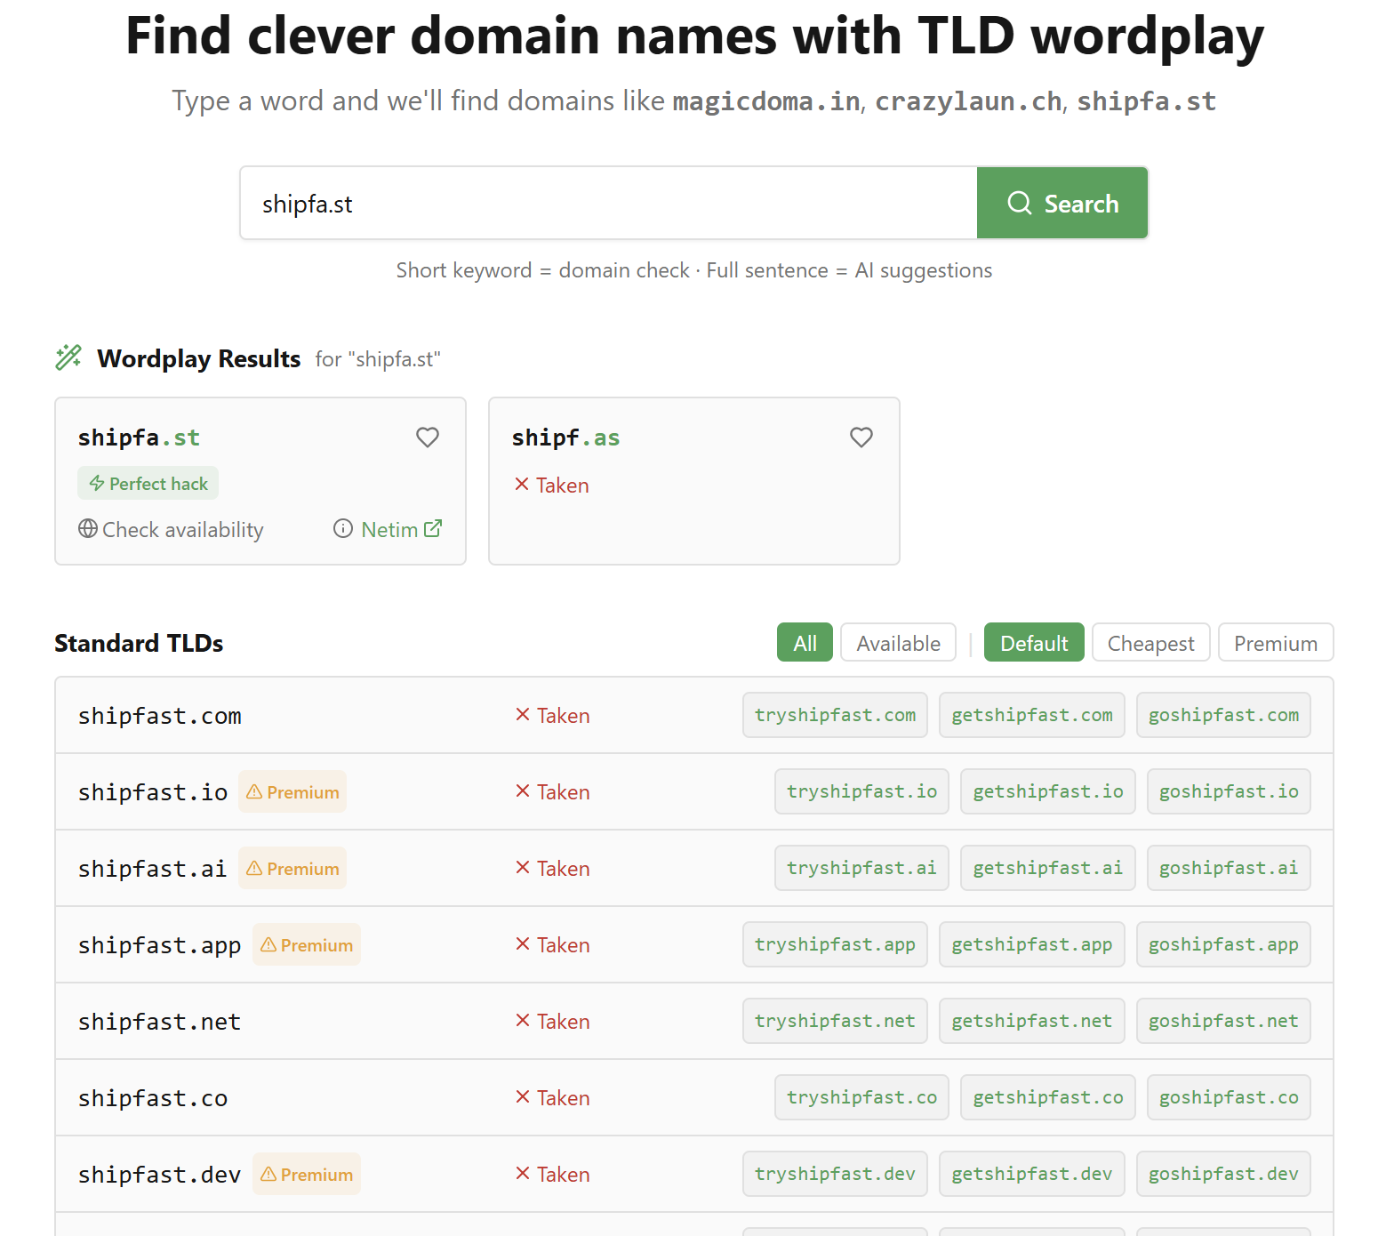
Task: Click the green Search button
Action: [x=1062, y=203]
